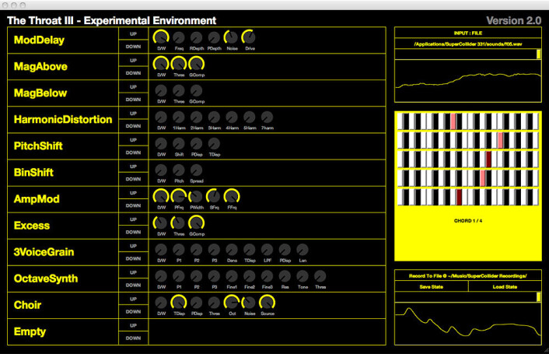Click the DOWN button for OctaveSynth
549x354 pixels.
click(x=134, y=286)
